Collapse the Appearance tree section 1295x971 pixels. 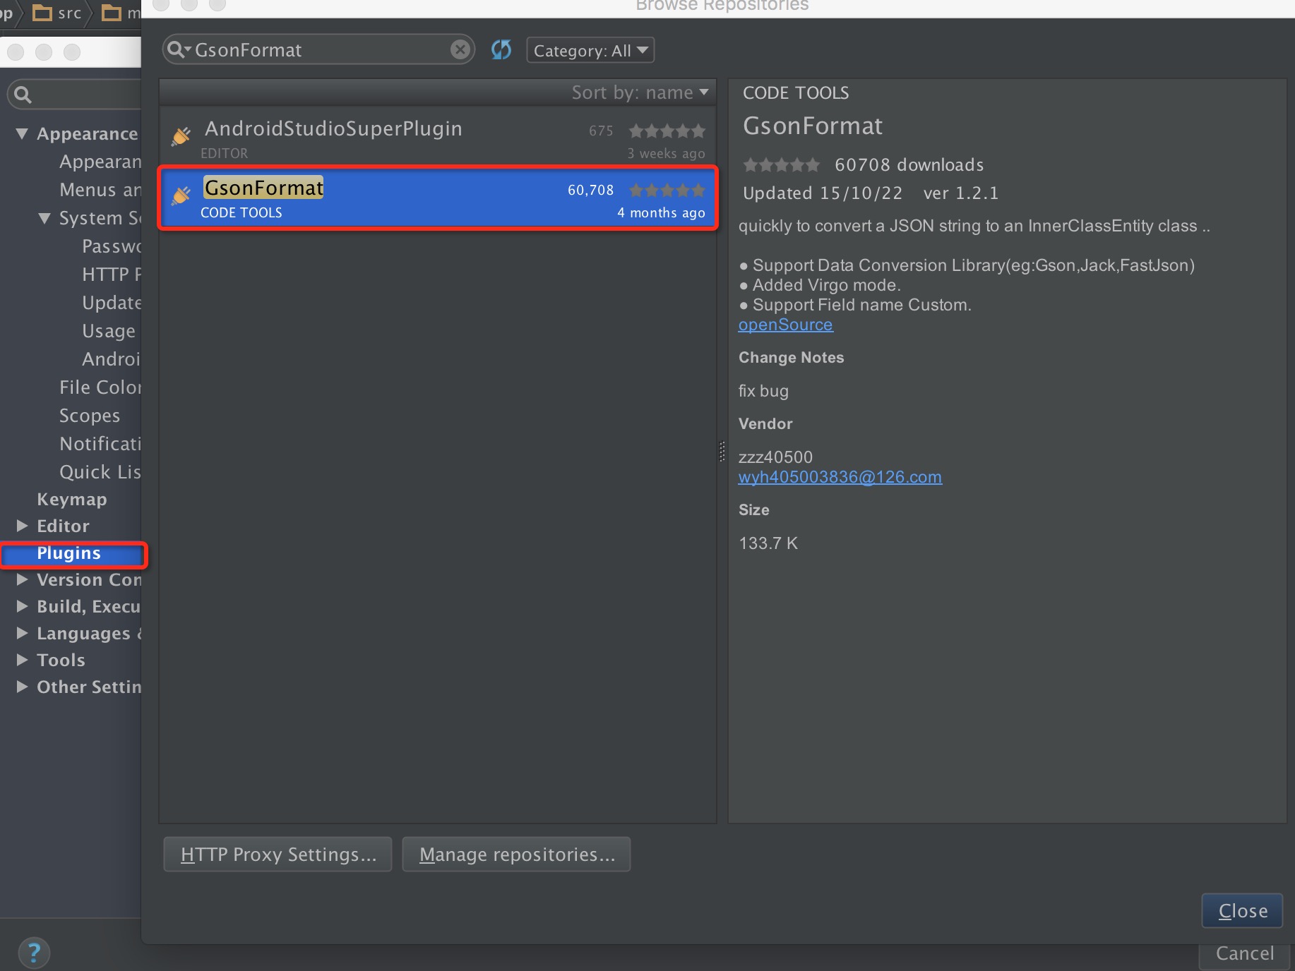[22, 133]
